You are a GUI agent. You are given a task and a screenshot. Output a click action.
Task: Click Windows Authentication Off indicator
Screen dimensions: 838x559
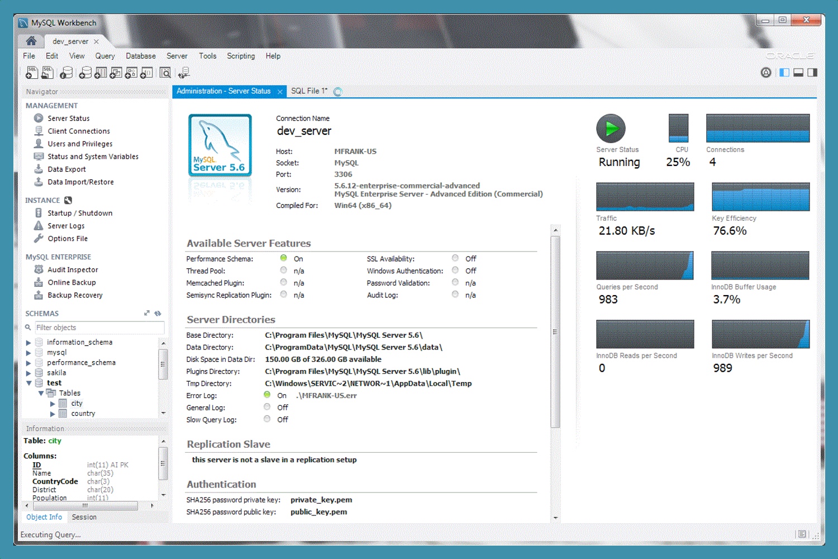(455, 271)
